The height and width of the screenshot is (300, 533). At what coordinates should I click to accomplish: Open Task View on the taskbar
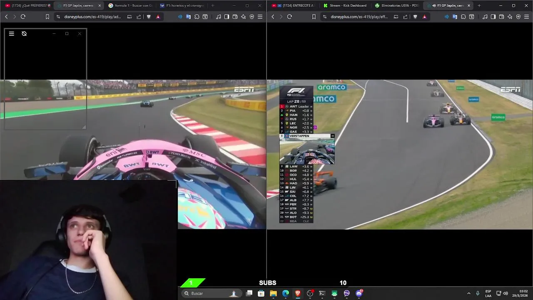(x=249, y=293)
